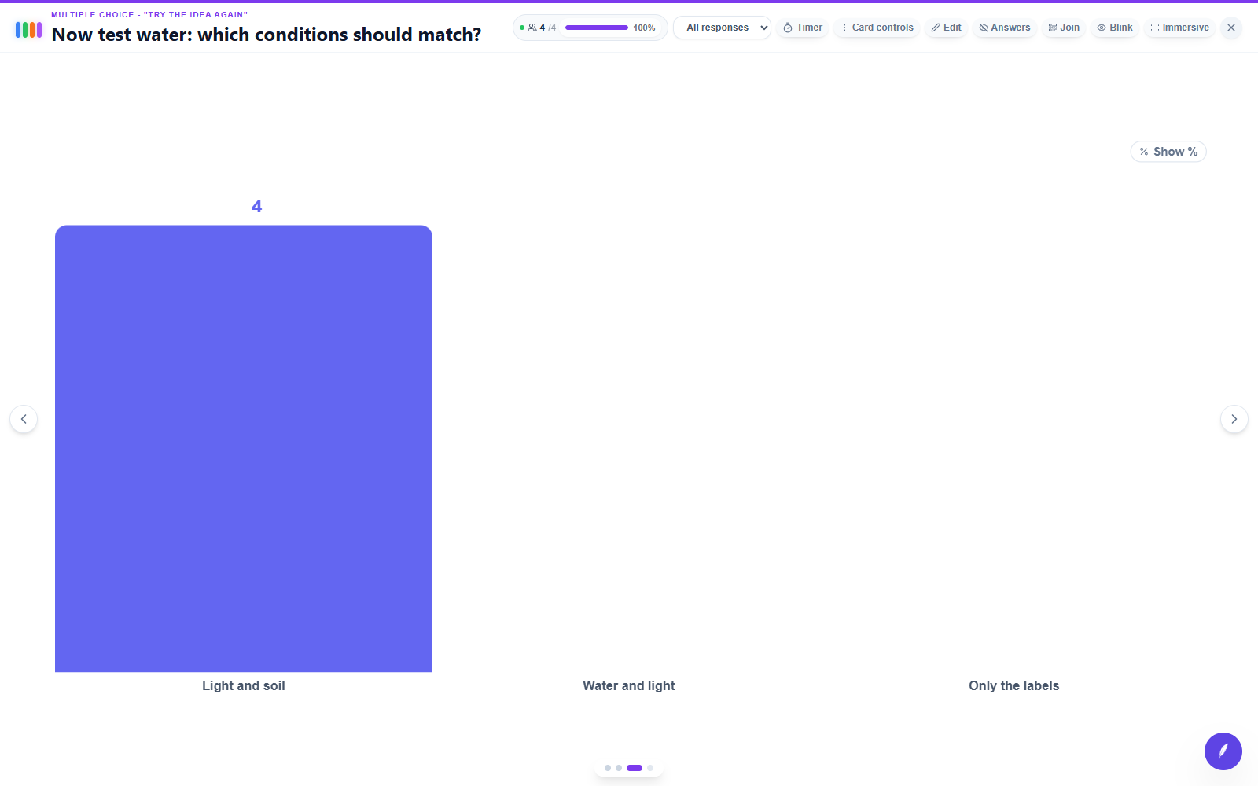This screenshot has width=1258, height=786.
Task: Enter Immersive fullscreen mode
Action: [1179, 28]
